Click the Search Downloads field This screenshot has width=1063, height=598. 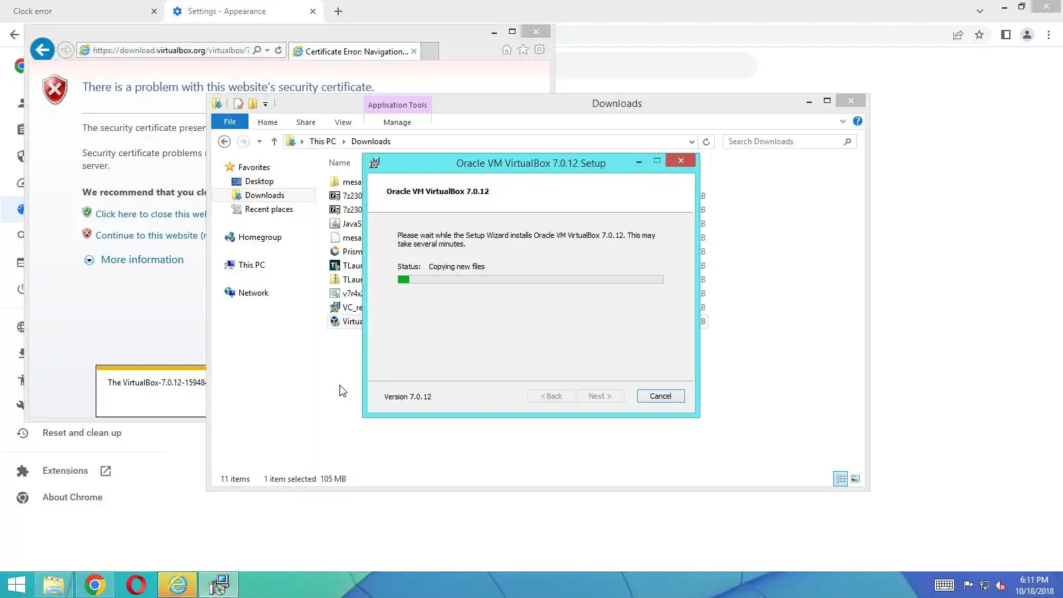click(x=789, y=142)
